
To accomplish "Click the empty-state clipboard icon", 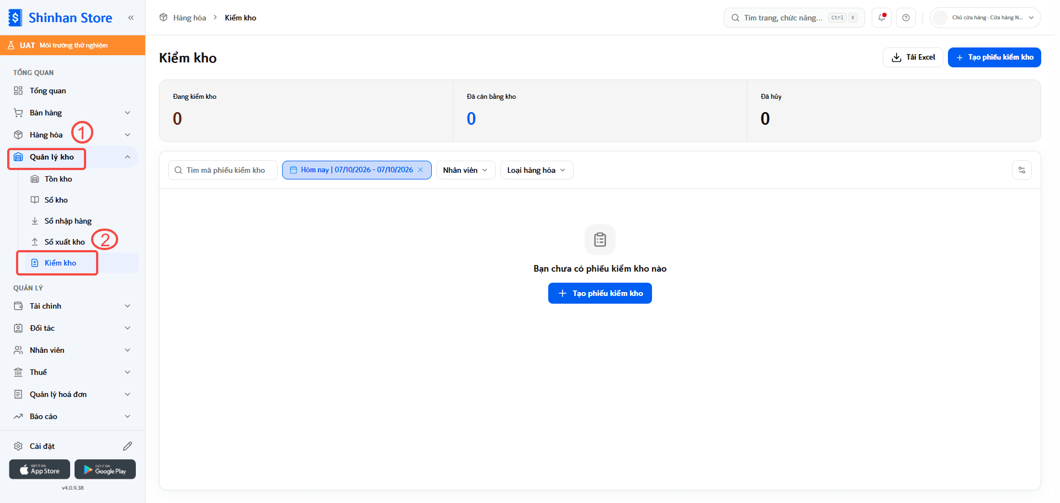I will tap(600, 240).
